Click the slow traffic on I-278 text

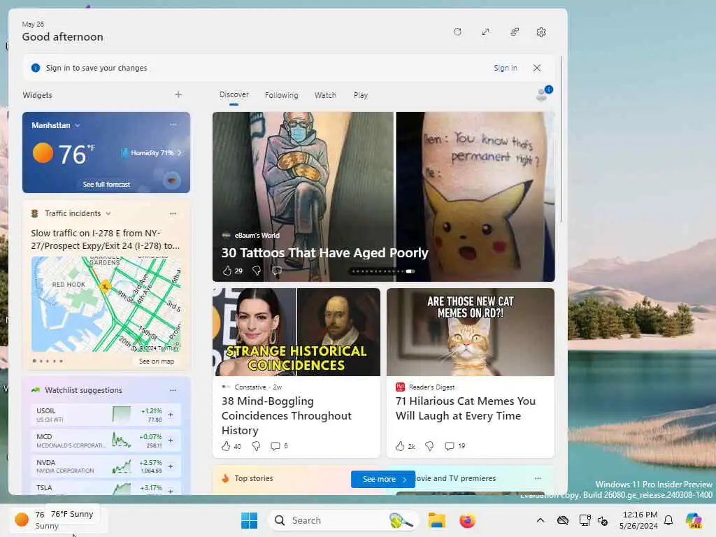tap(106, 239)
